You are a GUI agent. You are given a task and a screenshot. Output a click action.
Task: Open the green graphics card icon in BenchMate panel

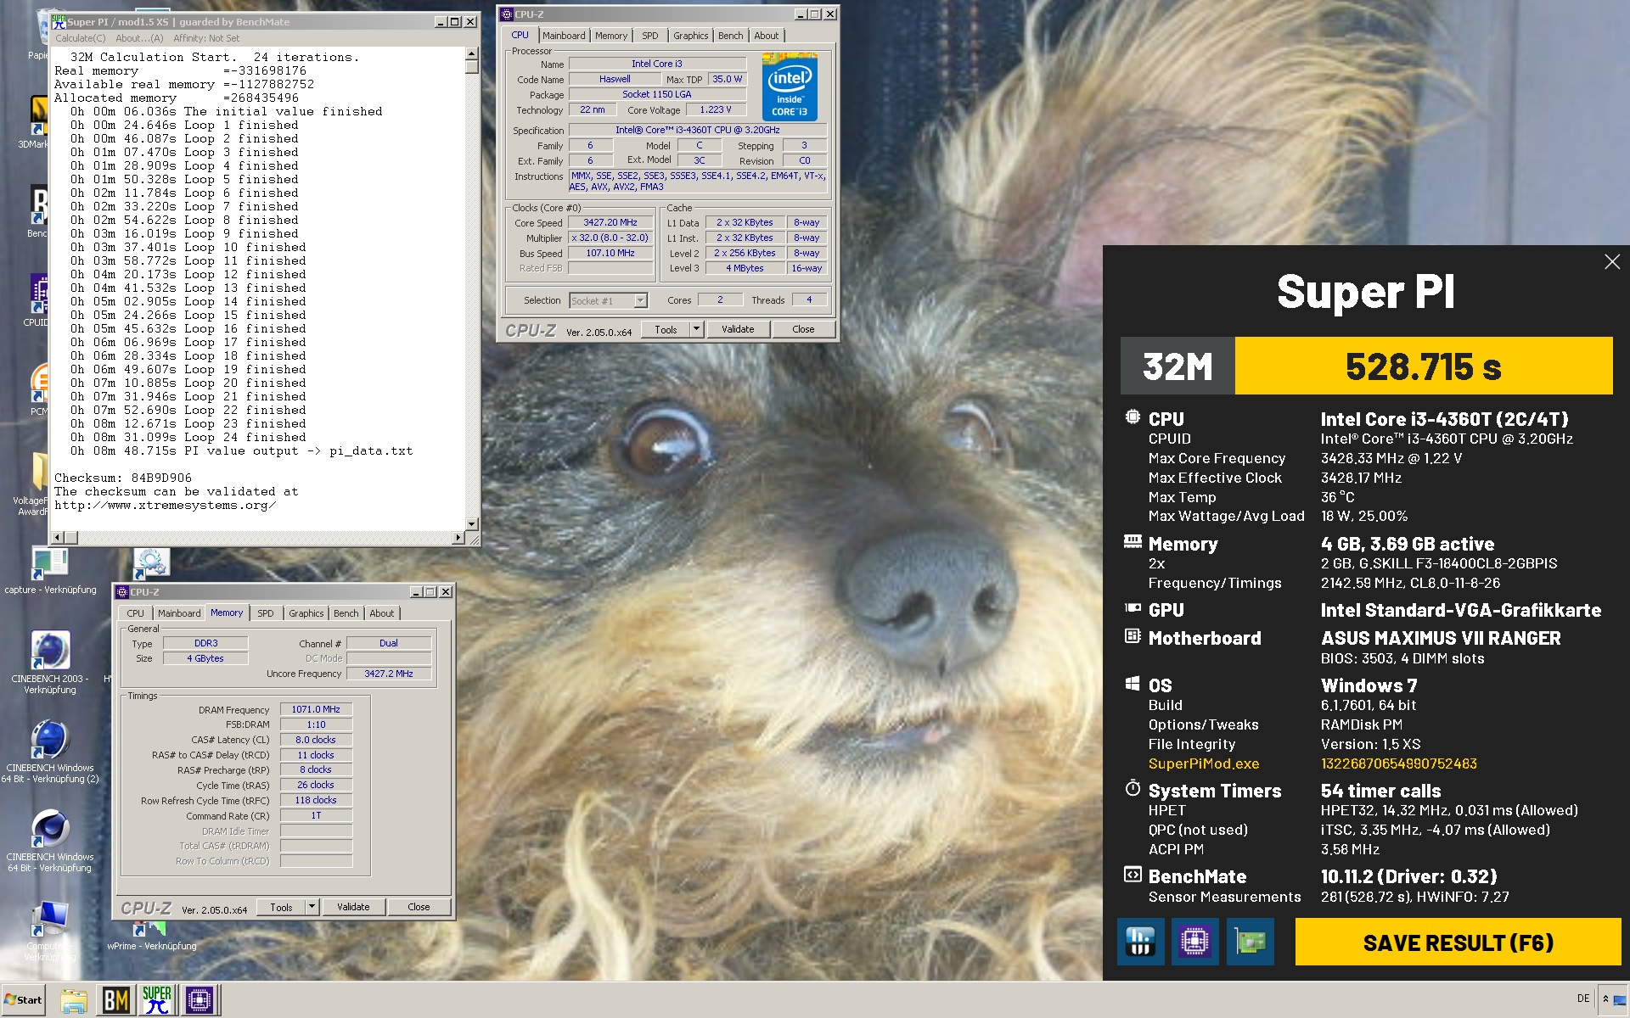tap(1250, 942)
